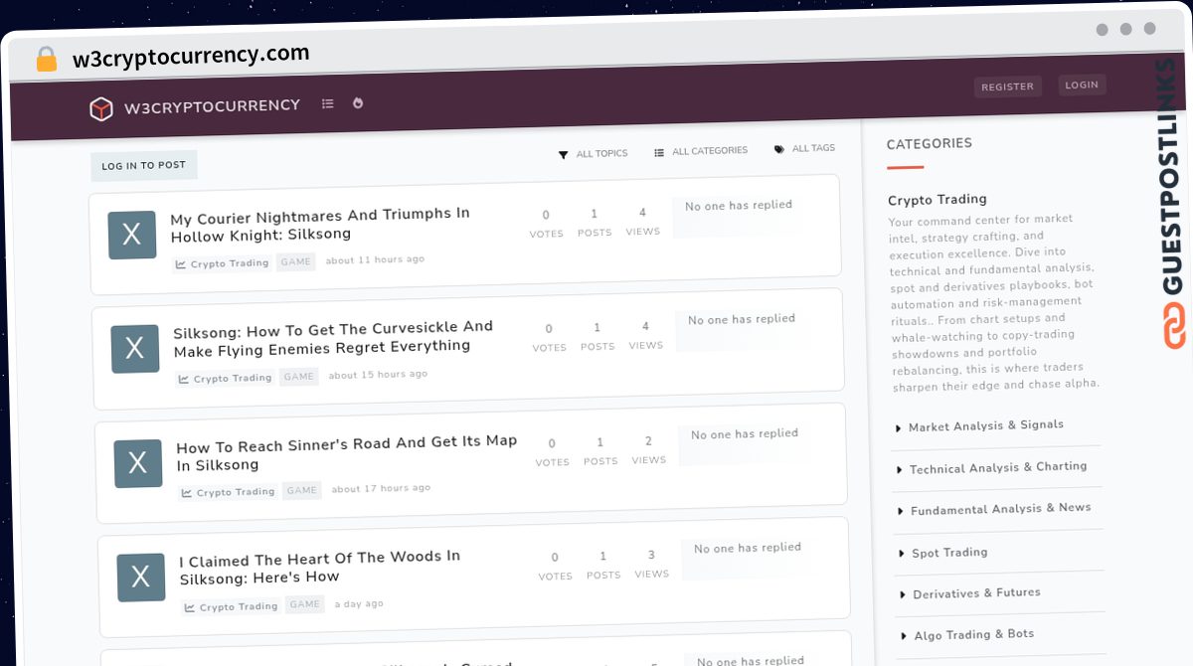Expand Spot Trading subcategory
Screen dimensions: 1193x666
pos(943,553)
